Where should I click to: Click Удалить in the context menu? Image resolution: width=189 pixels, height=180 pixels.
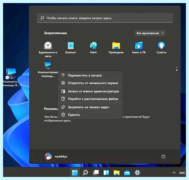(90, 115)
